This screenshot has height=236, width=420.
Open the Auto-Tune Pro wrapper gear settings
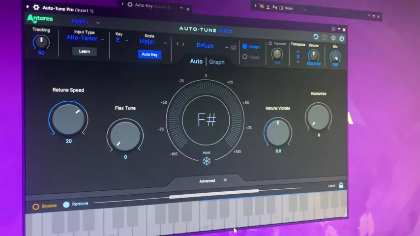(x=36, y=7)
